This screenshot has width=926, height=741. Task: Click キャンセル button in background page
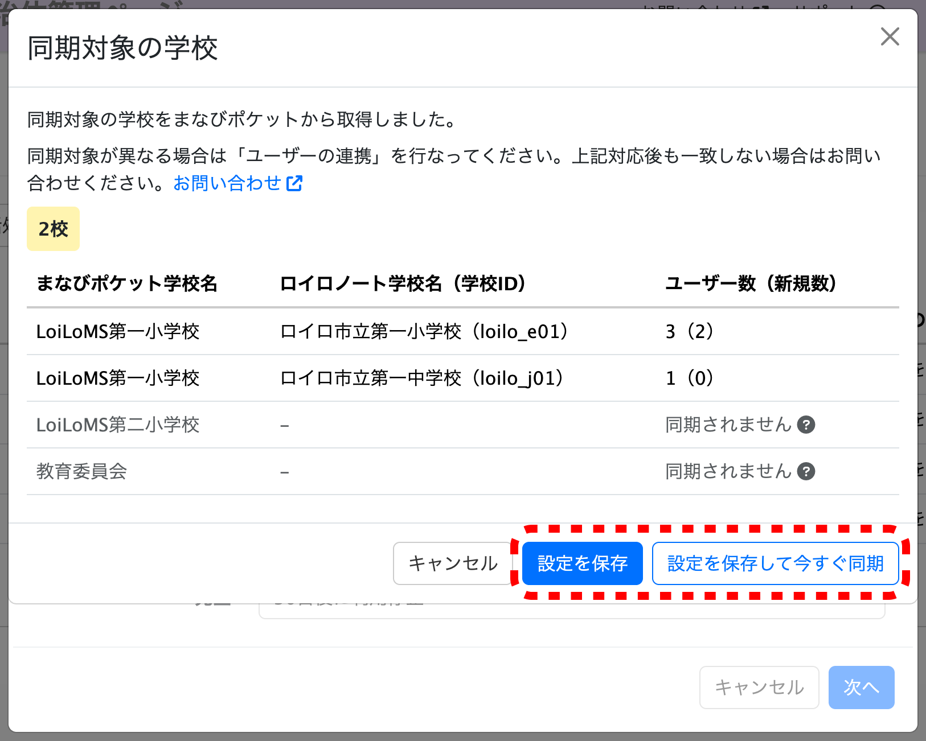759,688
